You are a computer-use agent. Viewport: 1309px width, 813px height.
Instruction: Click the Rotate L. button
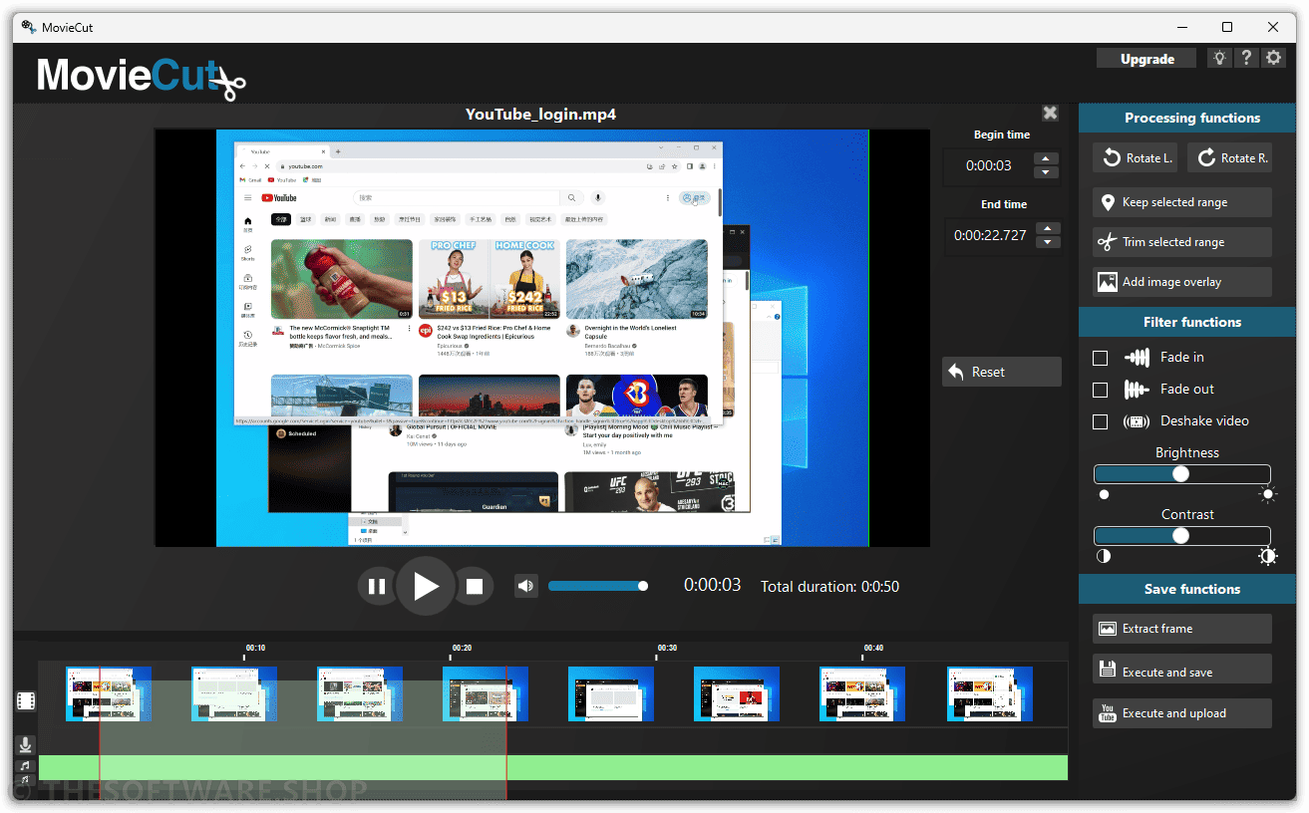click(x=1136, y=157)
